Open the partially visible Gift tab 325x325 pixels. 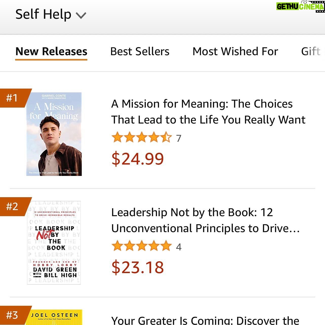[311, 52]
